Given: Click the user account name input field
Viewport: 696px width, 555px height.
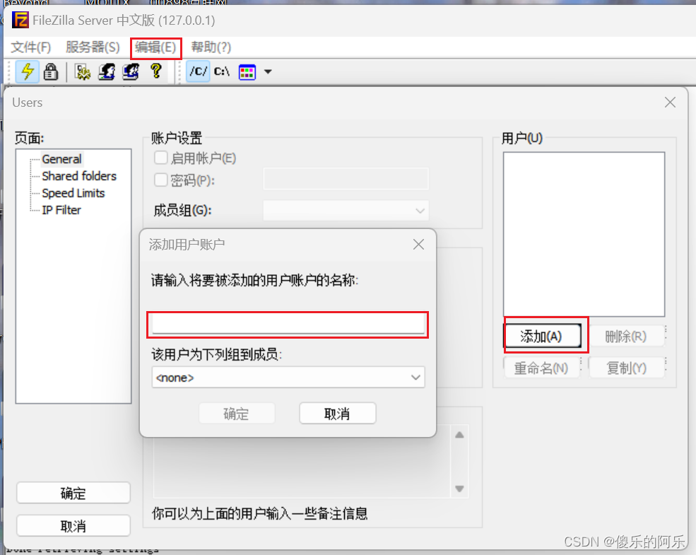Looking at the screenshot, I should [x=288, y=324].
